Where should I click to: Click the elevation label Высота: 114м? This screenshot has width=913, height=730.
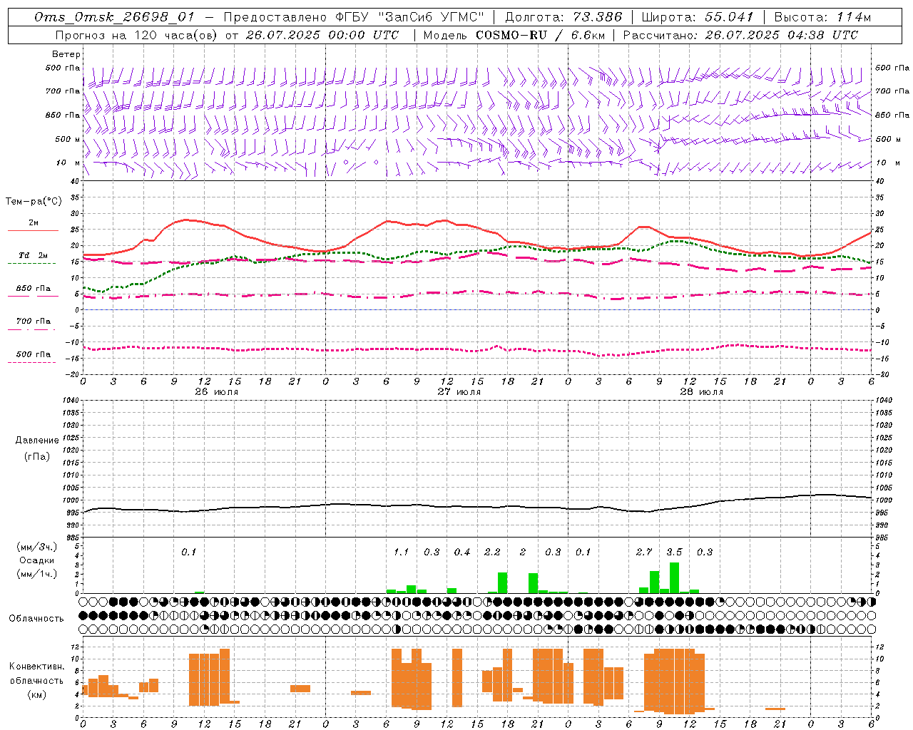point(822,17)
